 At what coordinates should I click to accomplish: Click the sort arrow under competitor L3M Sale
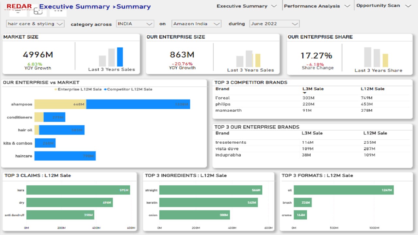click(x=304, y=93)
